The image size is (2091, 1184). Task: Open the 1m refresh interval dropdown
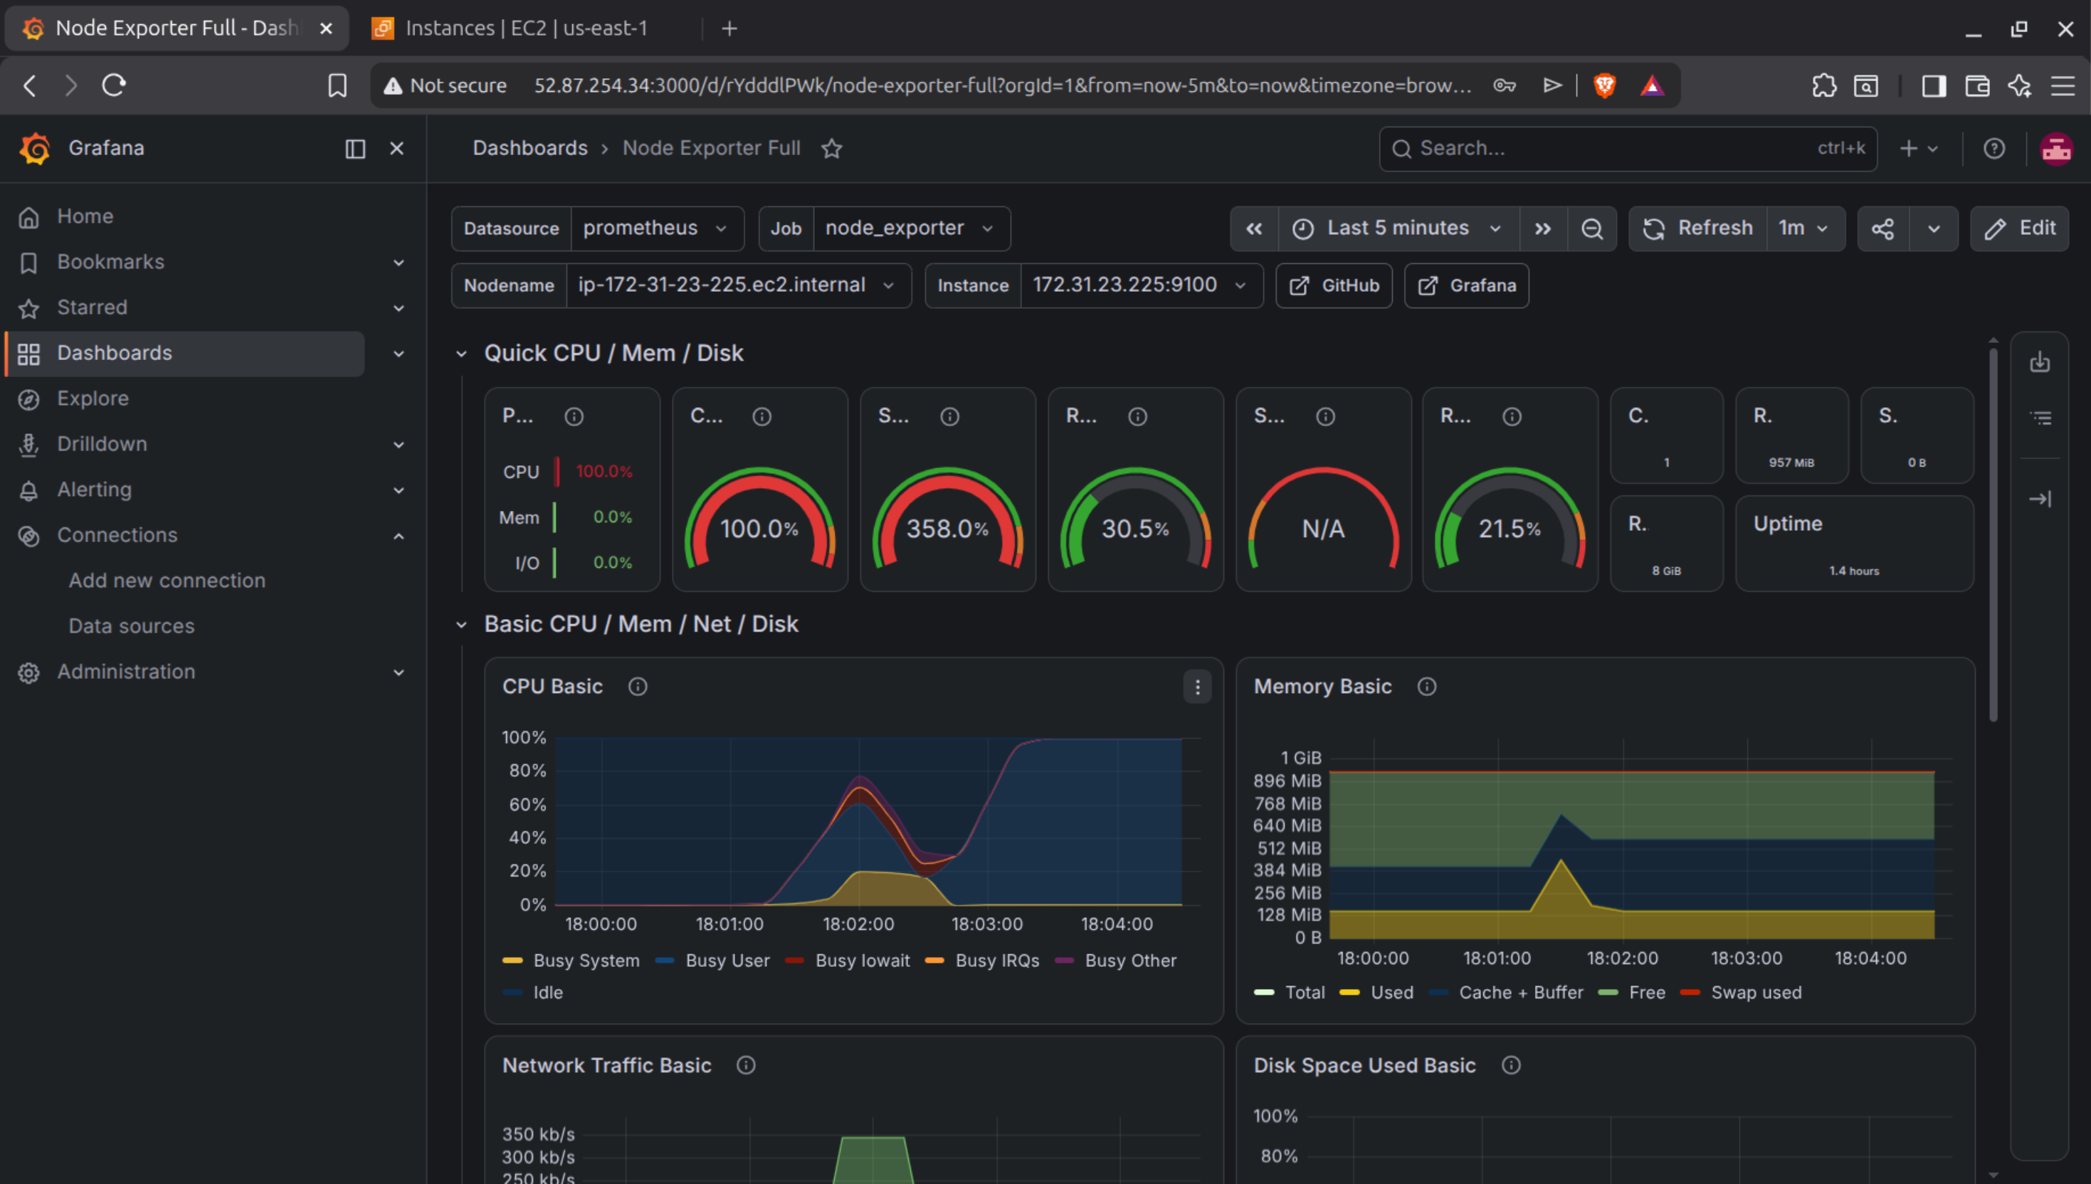pos(1805,228)
